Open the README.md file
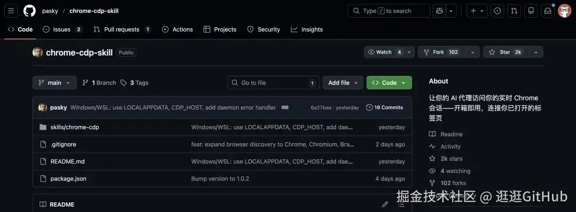 (x=68, y=162)
